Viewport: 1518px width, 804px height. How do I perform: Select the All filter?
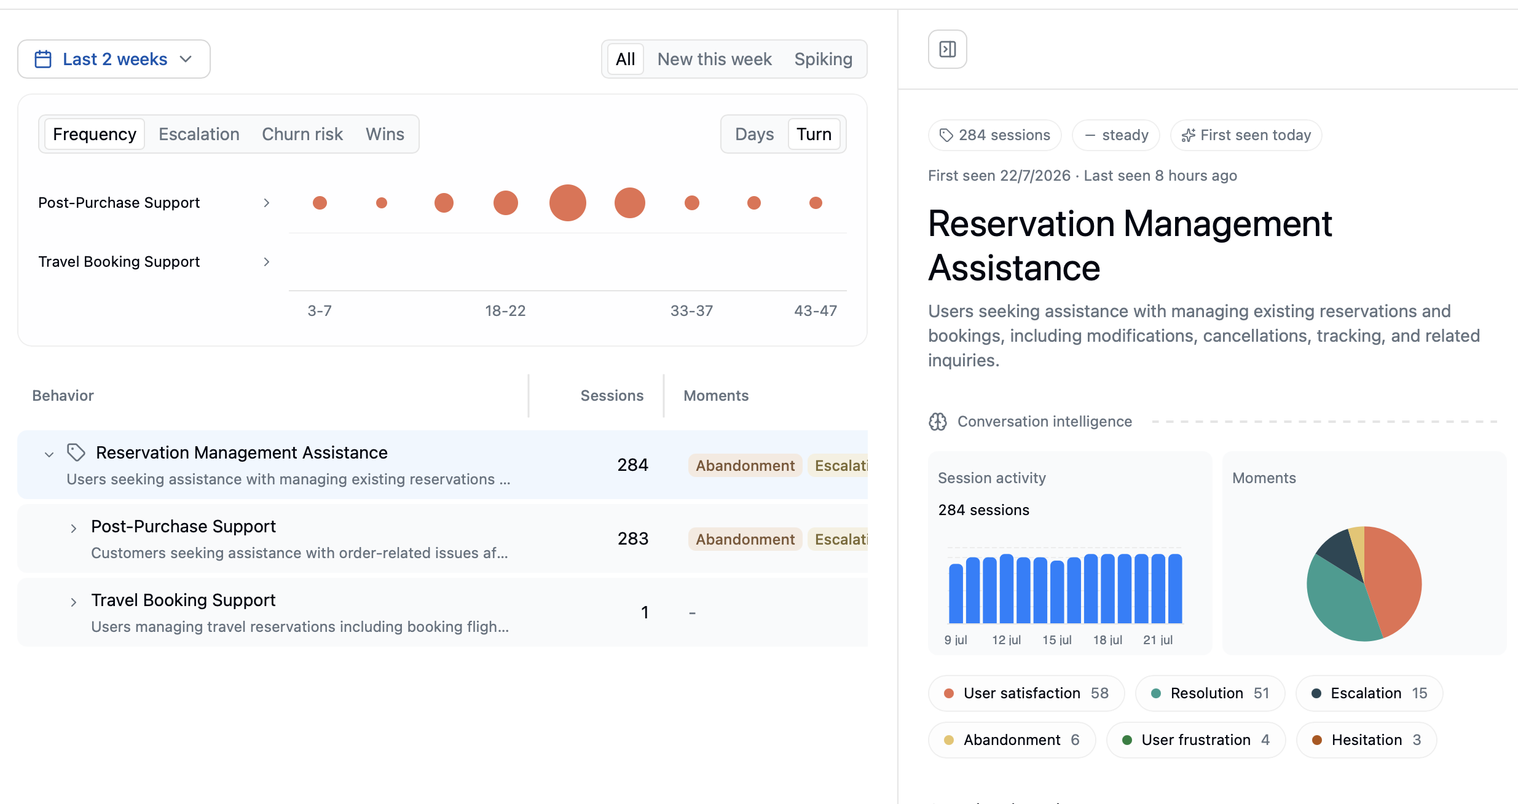[x=626, y=59]
